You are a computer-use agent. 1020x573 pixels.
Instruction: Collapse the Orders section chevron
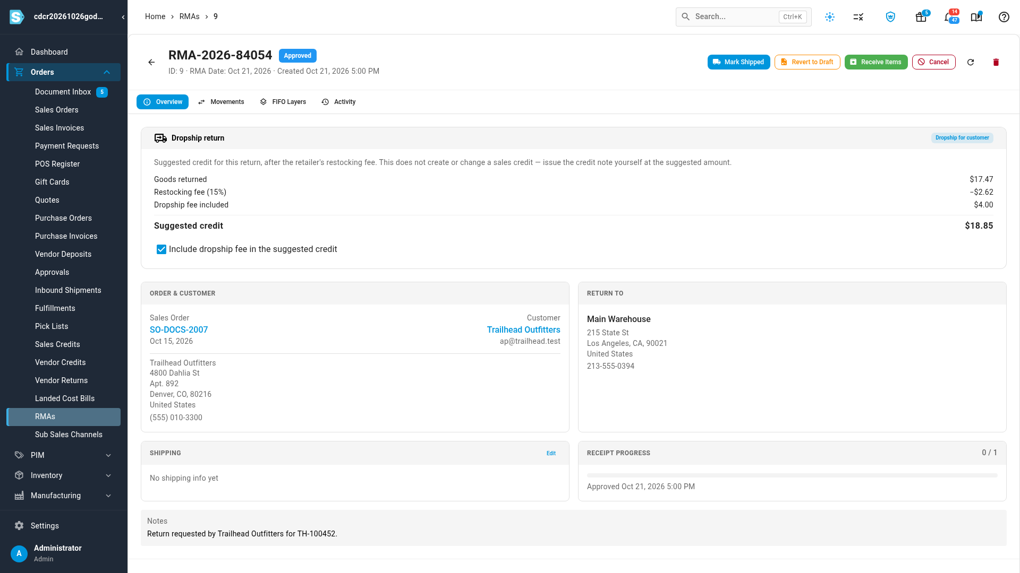pyautogui.click(x=107, y=72)
